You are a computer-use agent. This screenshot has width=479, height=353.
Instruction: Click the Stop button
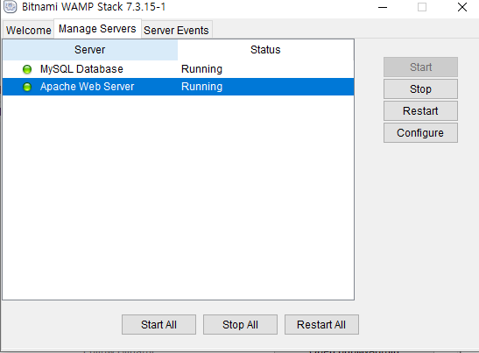(420, 89)
